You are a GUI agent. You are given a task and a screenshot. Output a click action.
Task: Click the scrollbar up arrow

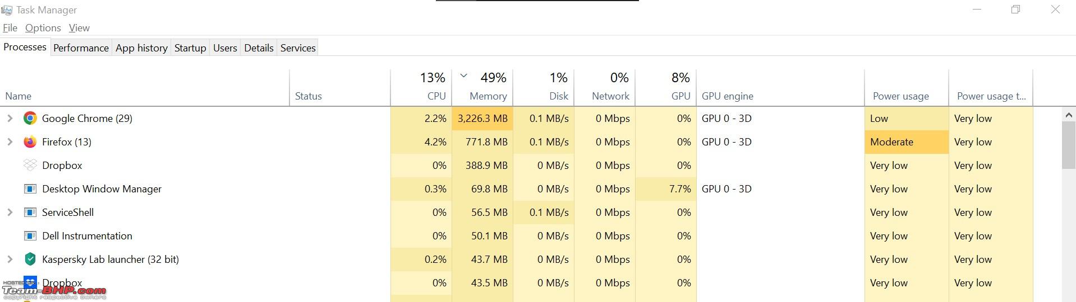coord(1068,115)
